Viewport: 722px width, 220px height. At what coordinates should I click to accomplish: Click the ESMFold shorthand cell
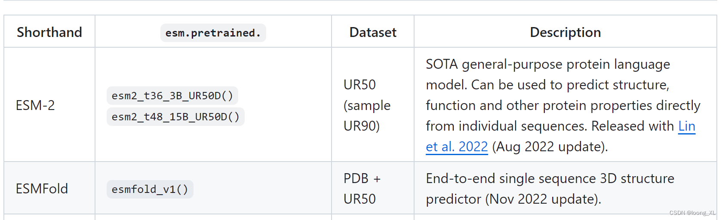pyautogui.click(x=42, y=189)
